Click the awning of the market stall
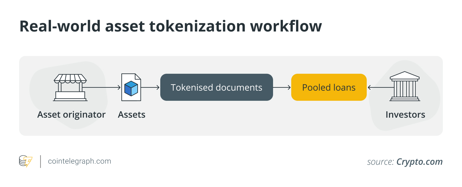The width and height of the screenshot is (462, 187). tap(70, 78)
